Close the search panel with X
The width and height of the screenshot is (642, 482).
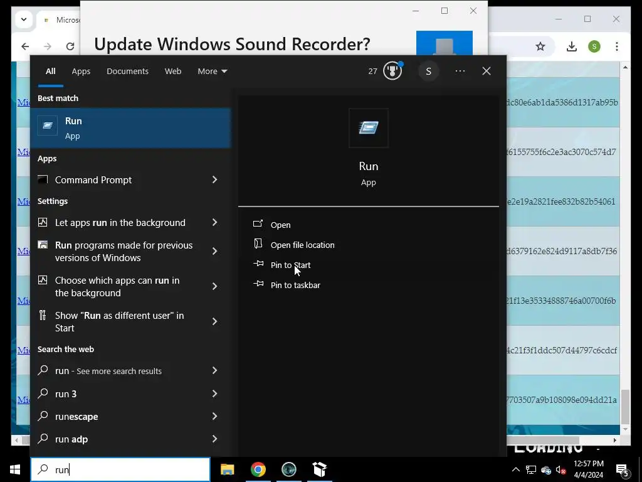[x=487, y=71]
